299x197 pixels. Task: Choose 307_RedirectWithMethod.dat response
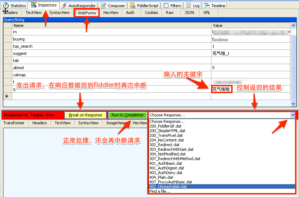pyautogui.click(x=222, y=159)
